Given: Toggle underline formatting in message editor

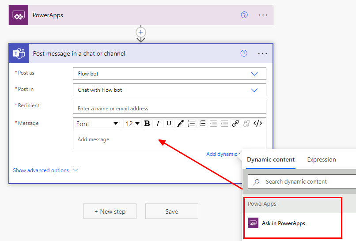Looking at the screenshot, I should point(169,124).
